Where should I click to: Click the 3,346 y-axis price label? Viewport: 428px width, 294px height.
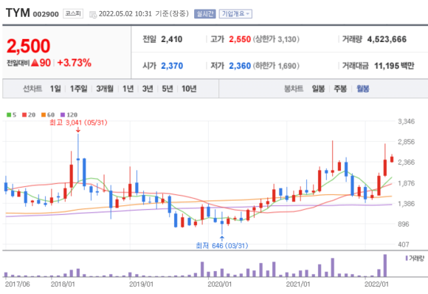coord(406,121)
